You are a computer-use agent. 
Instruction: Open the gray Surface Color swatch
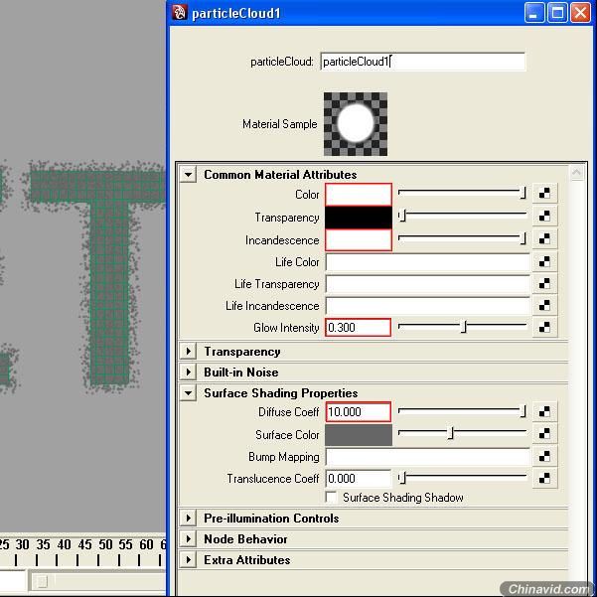point(359,435)
